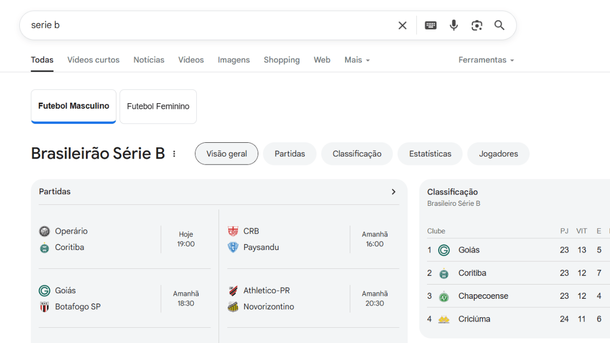Switch to Futebol Feminino
The width and height of the screenshot is (610, 343).
[158, 107]
